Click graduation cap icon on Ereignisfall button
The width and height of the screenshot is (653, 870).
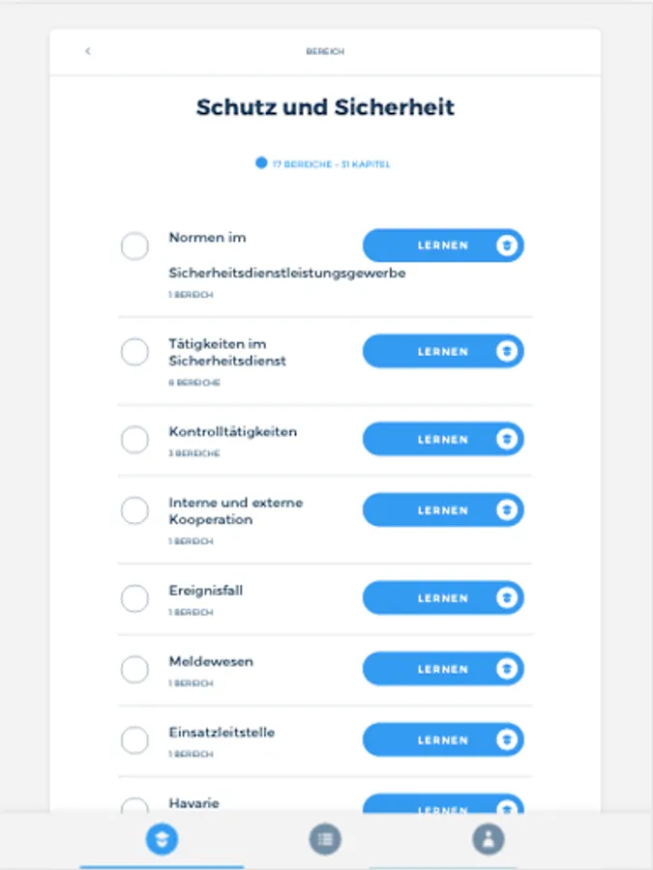[x=506, y=598]
